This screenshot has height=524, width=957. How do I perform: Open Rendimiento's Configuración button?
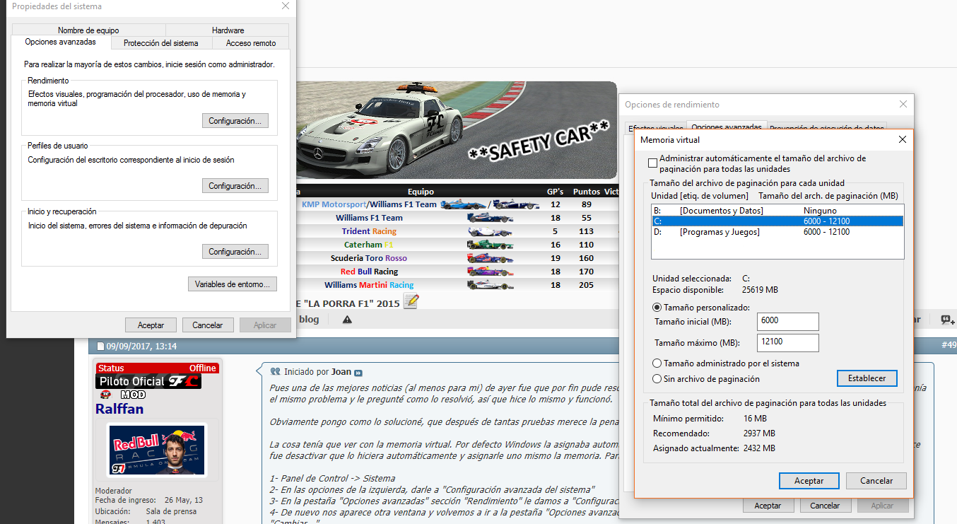point(235,121)
